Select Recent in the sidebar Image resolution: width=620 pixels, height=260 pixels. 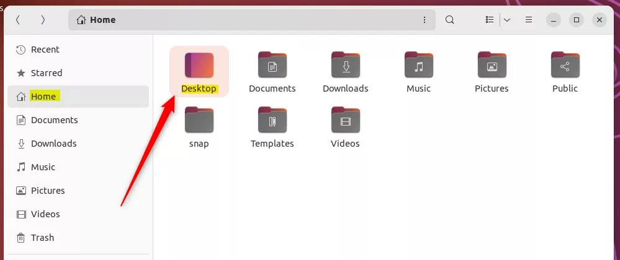[78, 50]
